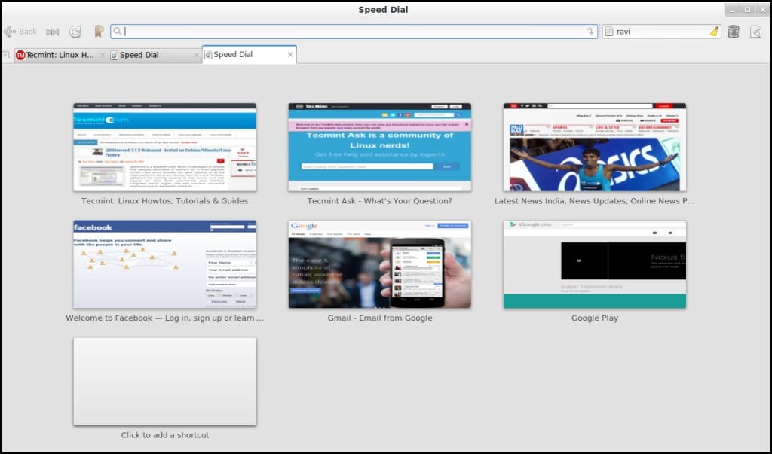The image size is (772, 454).
Task: Close the active Speed Dial tab
Action: pyautogui.click(x=290, y=55)
